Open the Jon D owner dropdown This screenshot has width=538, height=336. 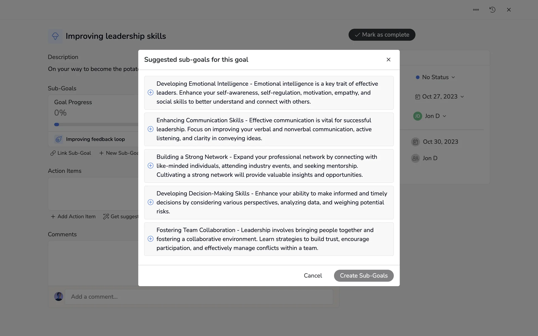coord(430,116)
